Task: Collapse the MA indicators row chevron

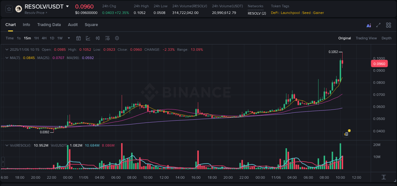Action: tap(6, 57)
